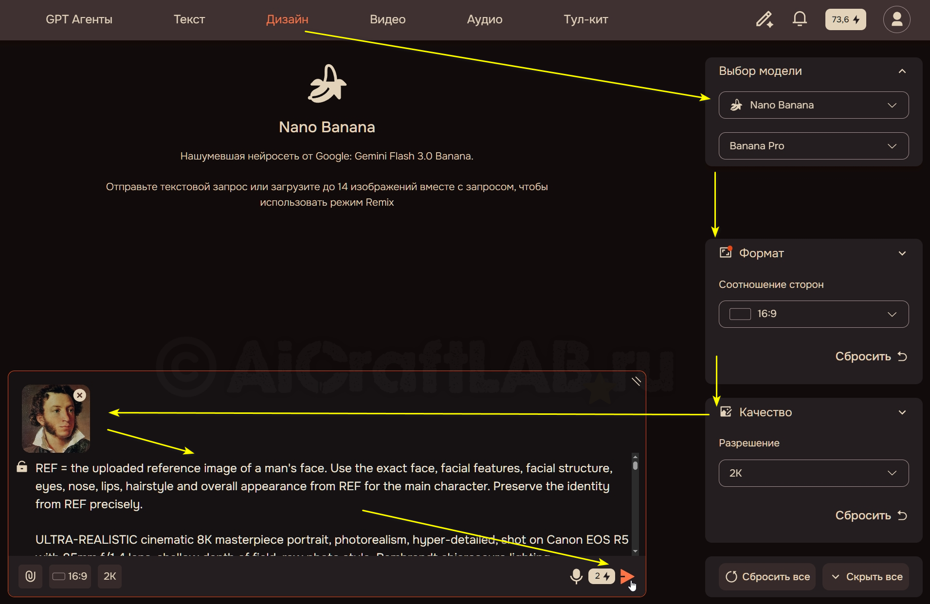
Task: Go to the Видео tab
Action: pos(387,19)
